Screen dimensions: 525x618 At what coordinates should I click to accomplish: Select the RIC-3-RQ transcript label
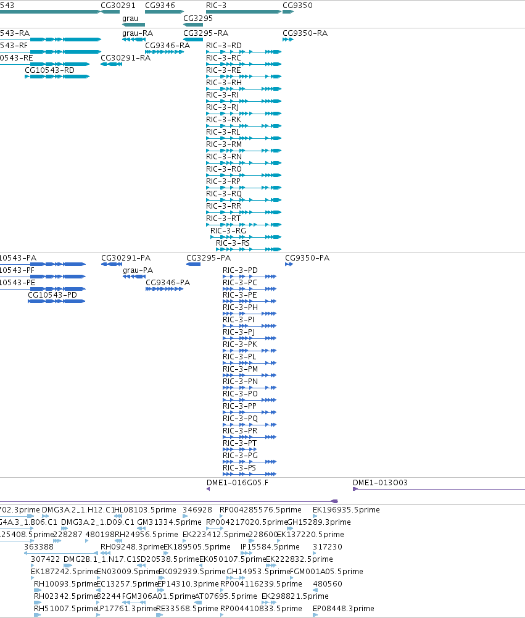224,194
